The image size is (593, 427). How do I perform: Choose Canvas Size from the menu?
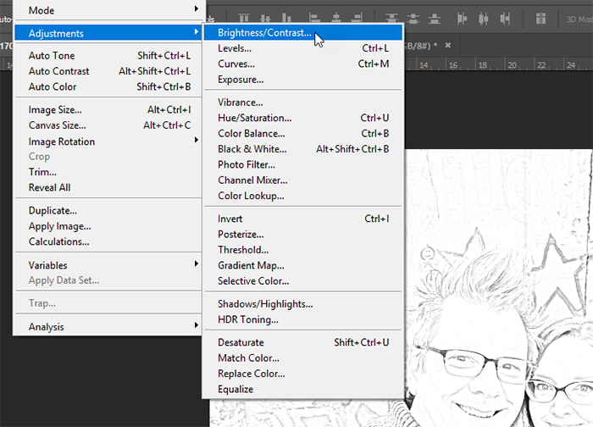58,125
